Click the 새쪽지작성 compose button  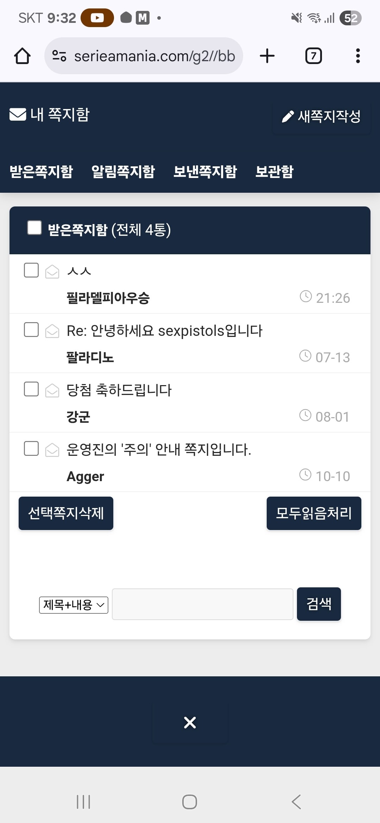(x=322, y=116)
